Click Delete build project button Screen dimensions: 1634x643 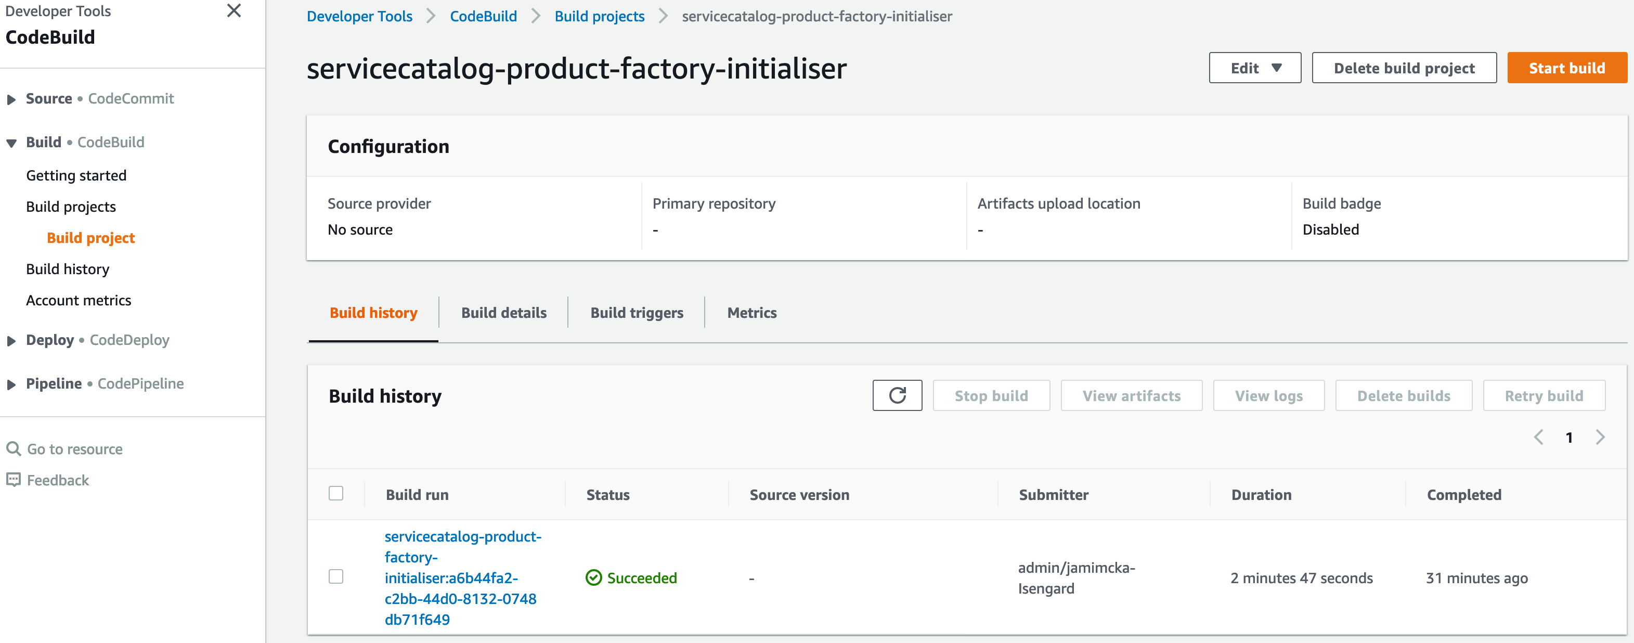tap(1404, 68)
